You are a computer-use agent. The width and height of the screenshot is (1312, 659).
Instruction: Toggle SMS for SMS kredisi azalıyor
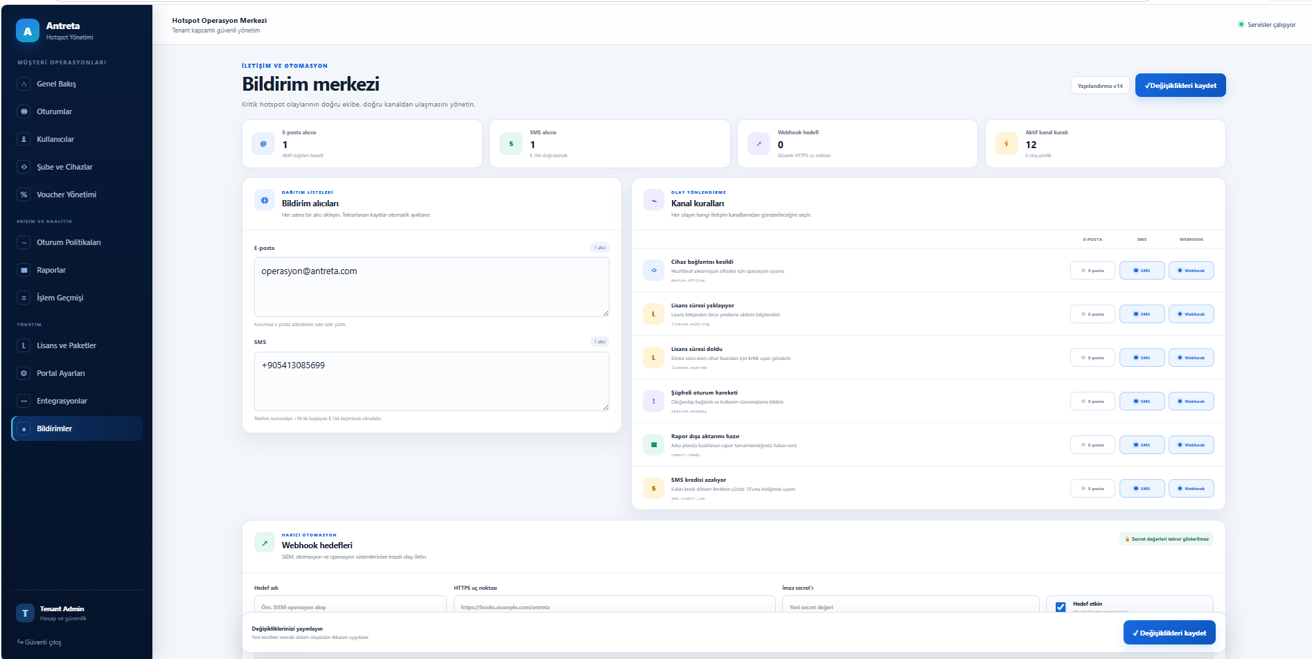click(x=1142, y=489)
